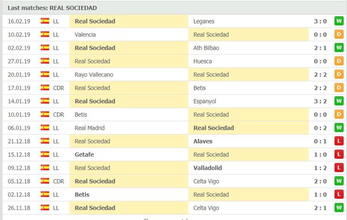Click the green W badge for Real Madrid match
347x220 pixels.
[x=339, y=128]
